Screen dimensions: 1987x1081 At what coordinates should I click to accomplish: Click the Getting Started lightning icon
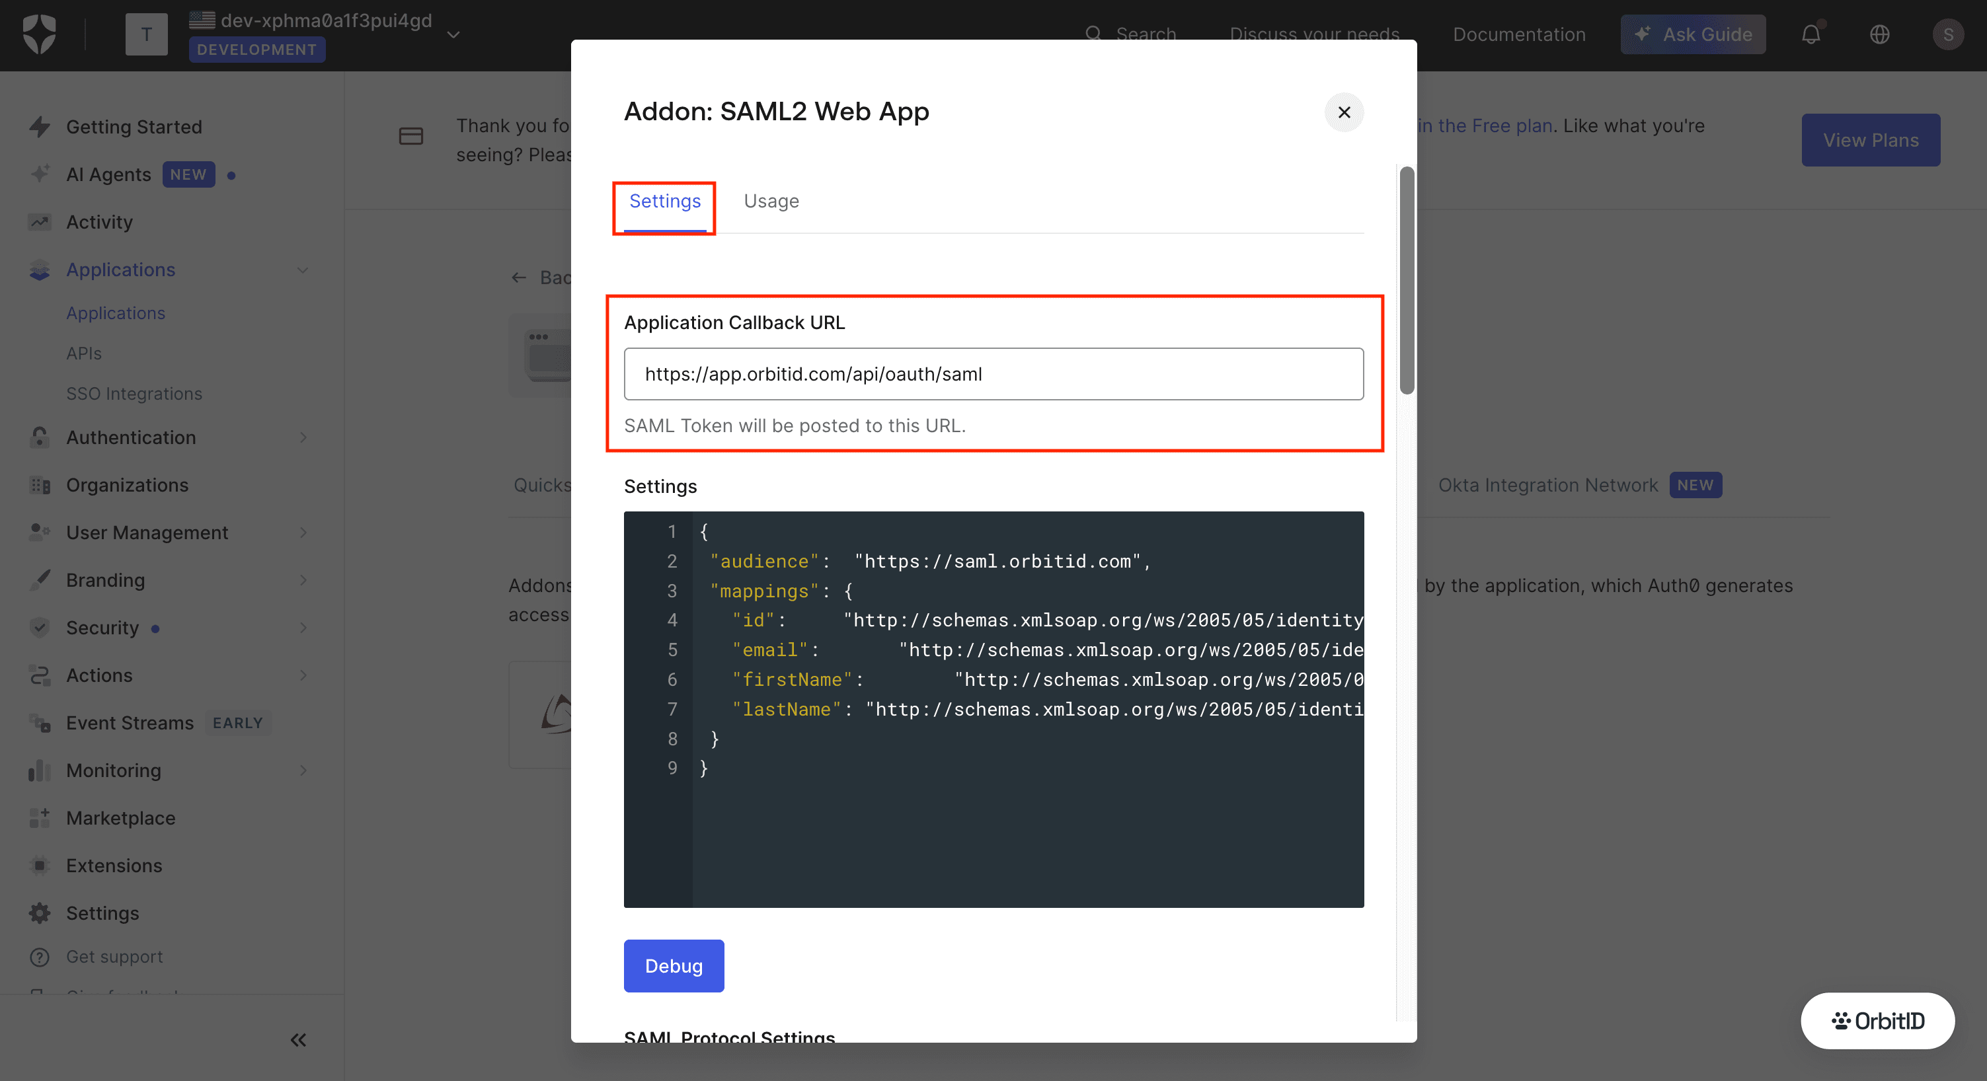pos(40,126)
